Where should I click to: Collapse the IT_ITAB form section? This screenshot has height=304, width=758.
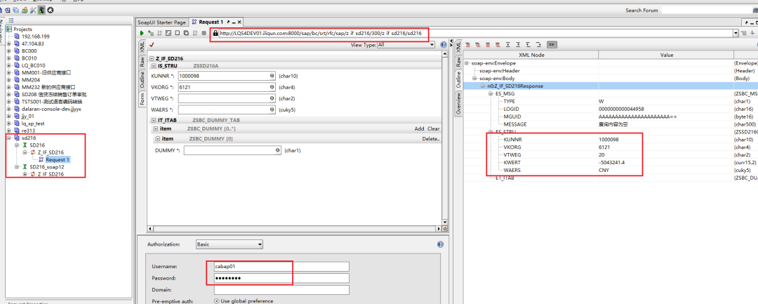coord(154,120)
